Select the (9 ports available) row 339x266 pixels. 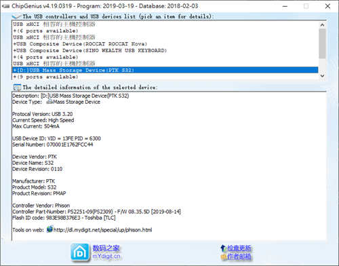pyautogui.click(x=165, y=77)
